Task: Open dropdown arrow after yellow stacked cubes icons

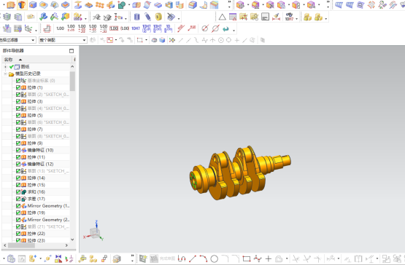Action: point(326,18)
